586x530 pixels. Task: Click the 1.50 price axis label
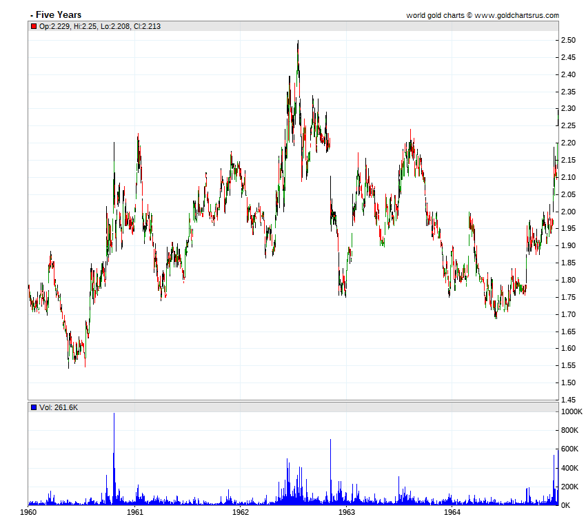coord(568,383)
